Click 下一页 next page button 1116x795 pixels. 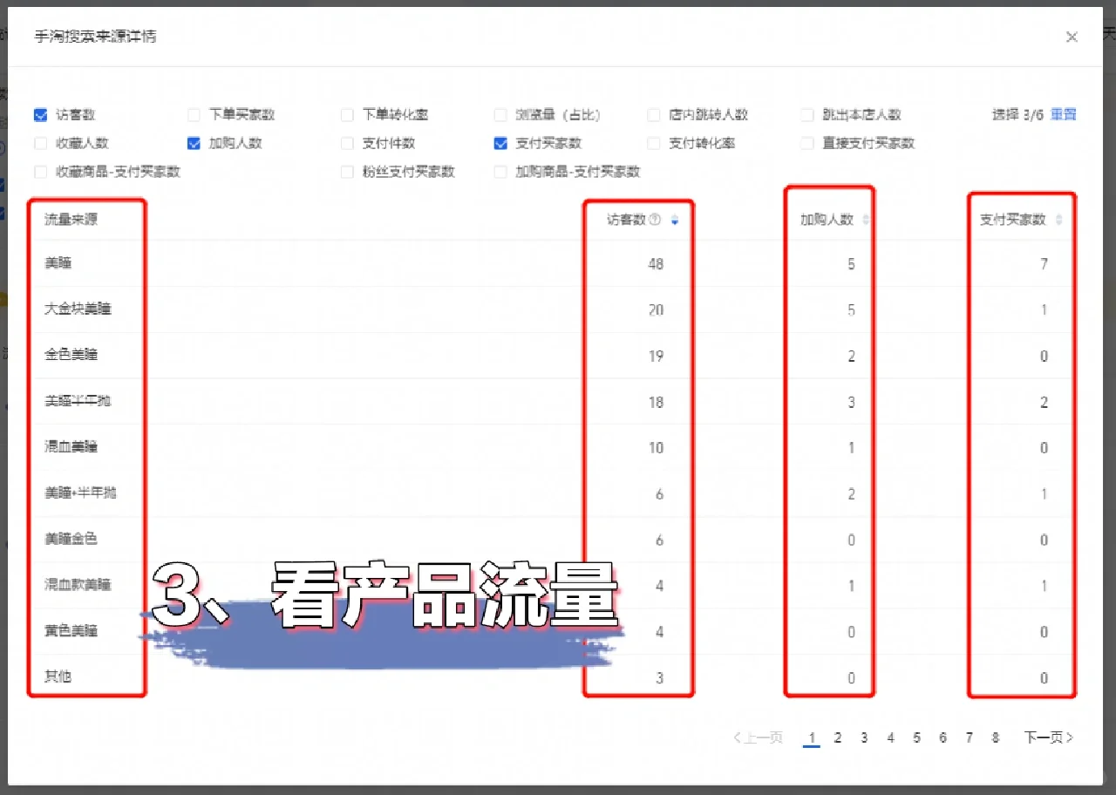(1049, 737)
